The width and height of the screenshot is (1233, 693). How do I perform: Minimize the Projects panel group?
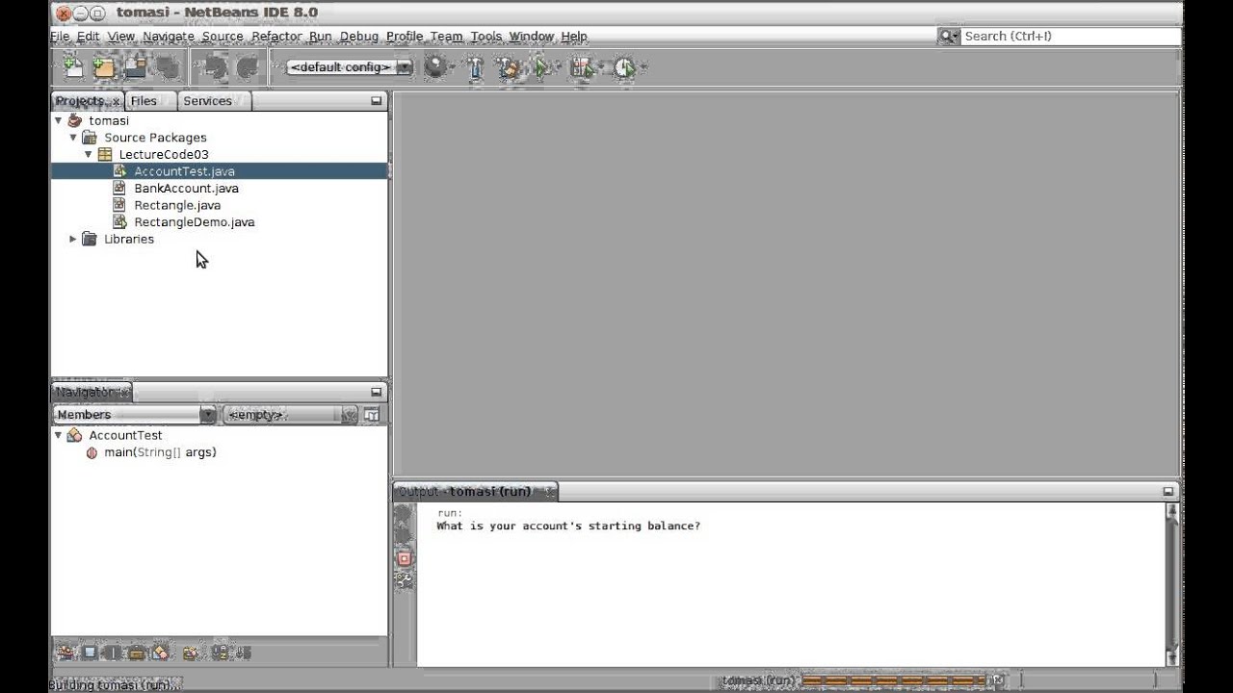(377, 100)
